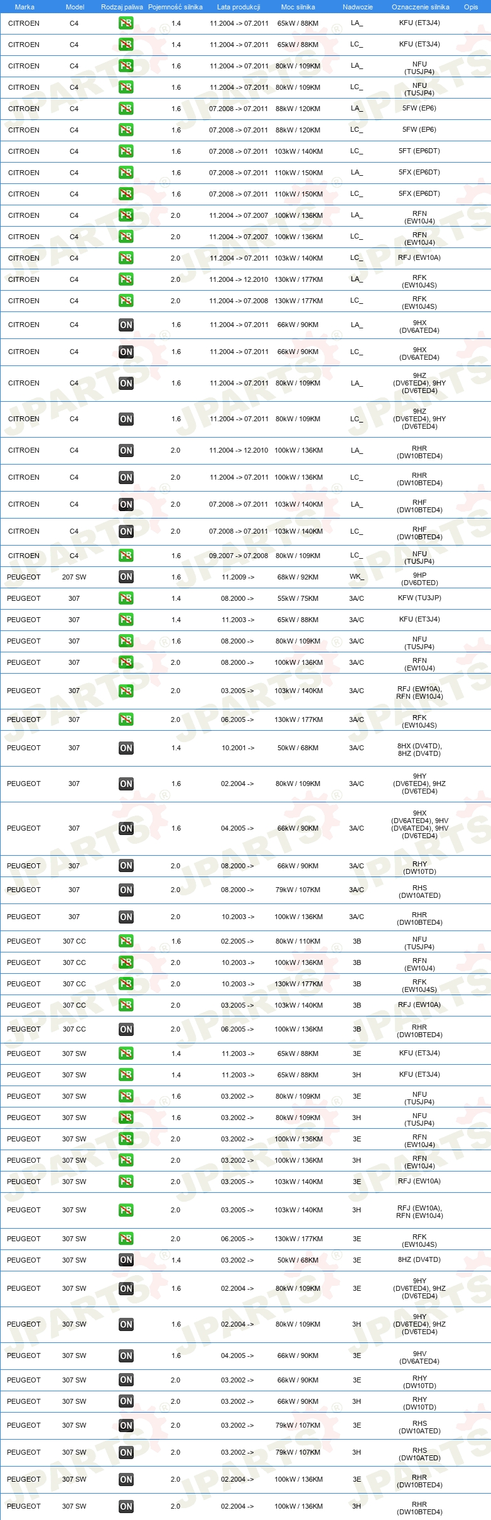Click diesel ON icon in Citroen 9HX LC_ row
491x1520 pixels.
(126, 352)
